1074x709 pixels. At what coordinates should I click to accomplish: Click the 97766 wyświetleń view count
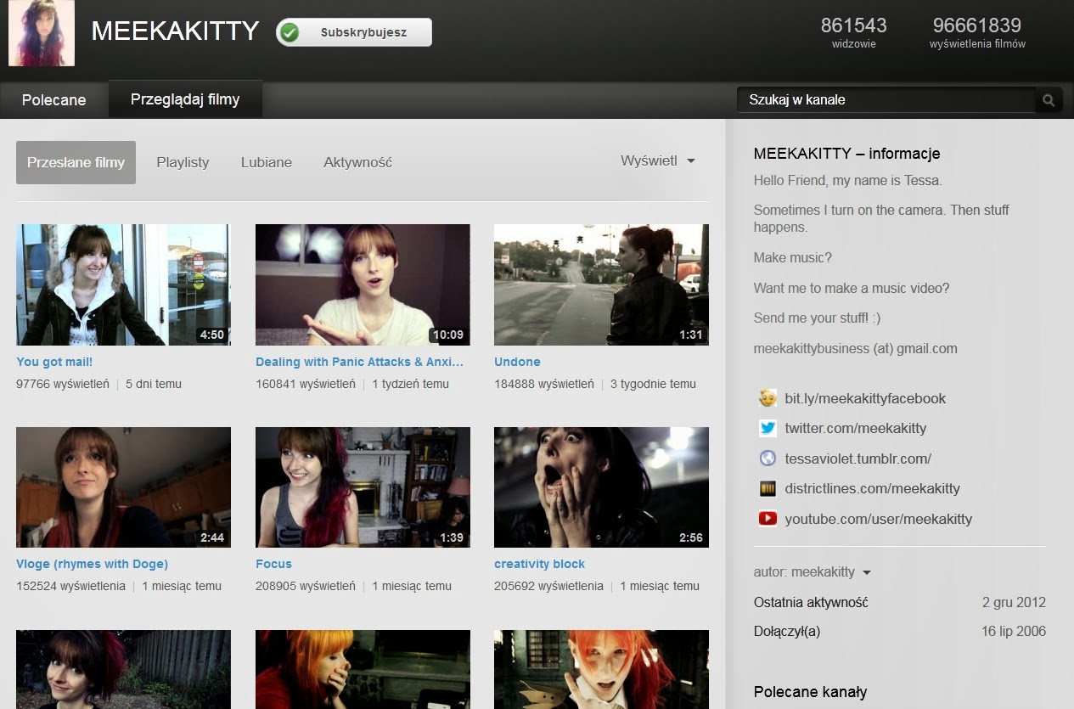click(63, 384)
